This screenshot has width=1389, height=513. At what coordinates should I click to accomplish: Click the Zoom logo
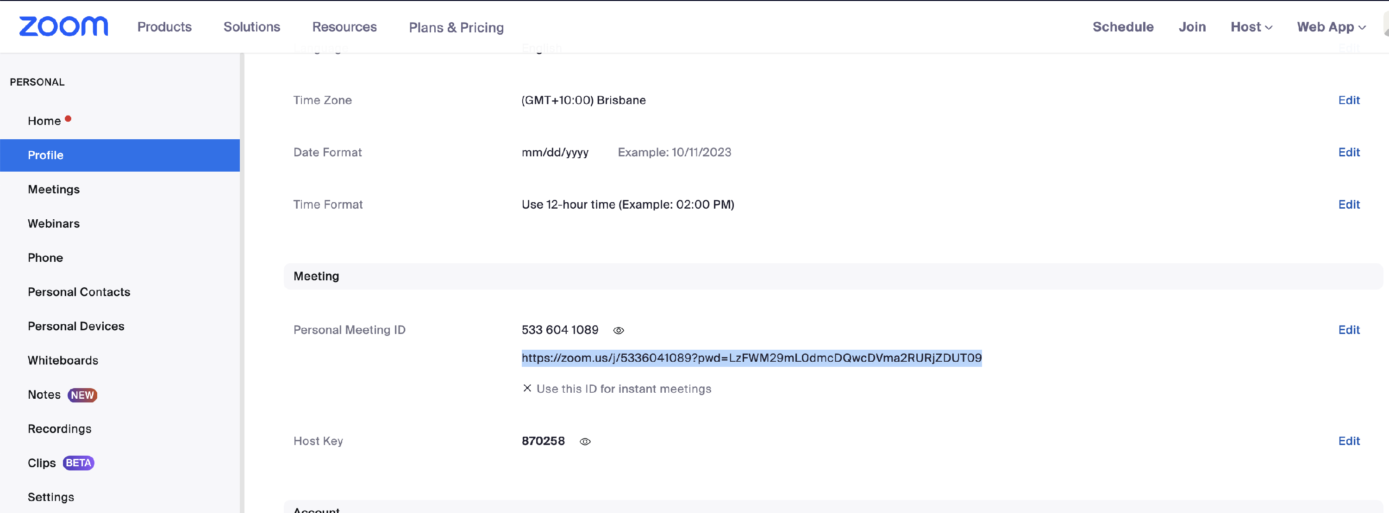coord(63,26)
